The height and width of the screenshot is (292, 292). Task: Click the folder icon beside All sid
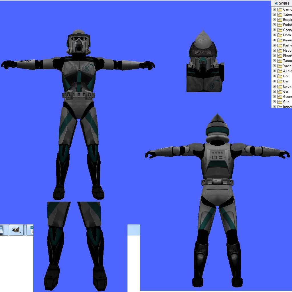280,71
